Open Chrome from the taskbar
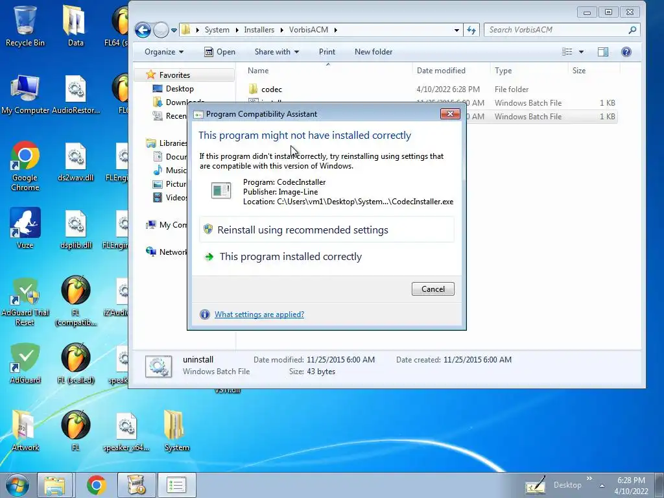 click(x=96, y=485)
